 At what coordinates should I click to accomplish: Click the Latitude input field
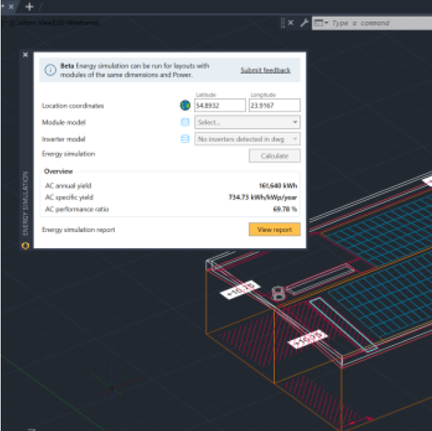[x=220, y=105]
